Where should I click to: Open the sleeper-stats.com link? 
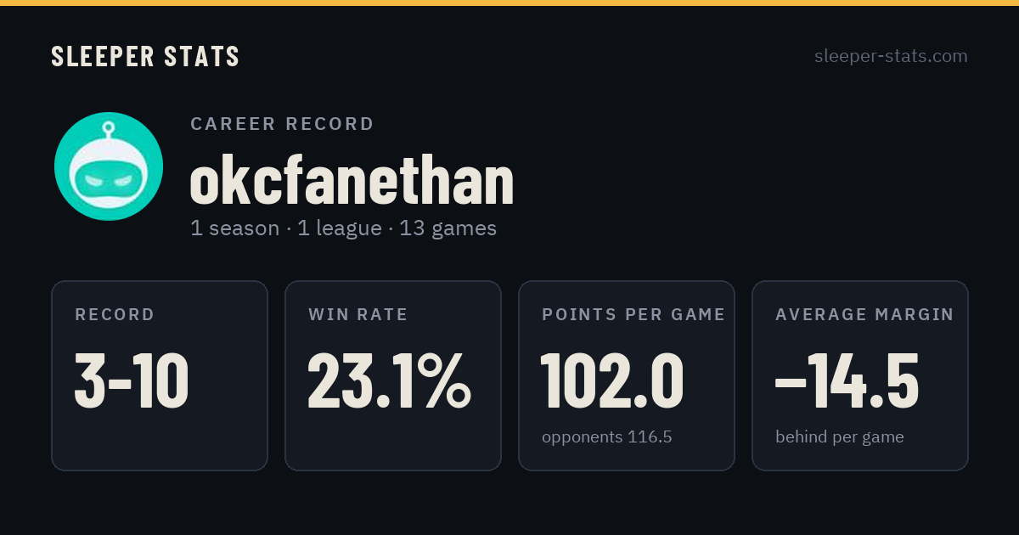coord(891,56)
